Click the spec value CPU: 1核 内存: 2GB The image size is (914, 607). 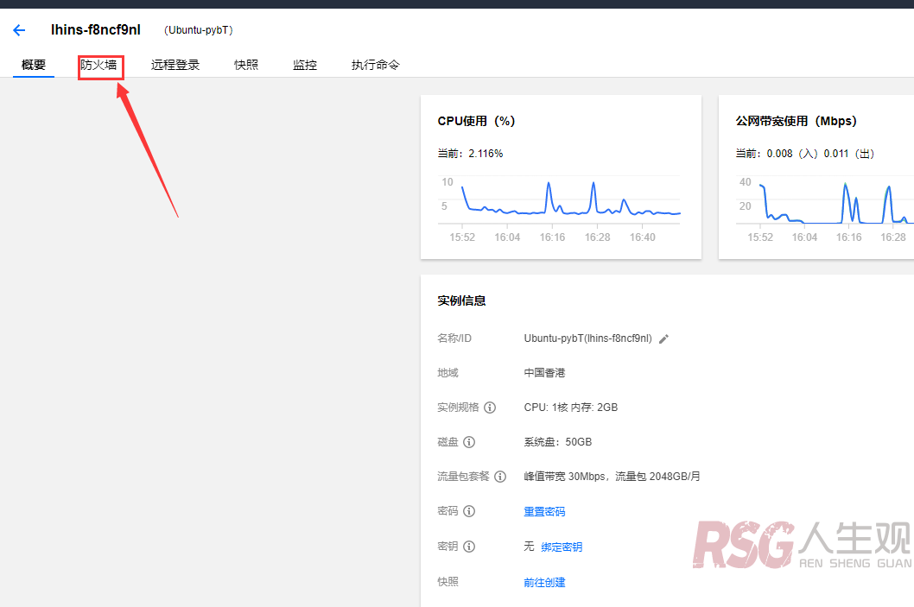tap(571, 408)
